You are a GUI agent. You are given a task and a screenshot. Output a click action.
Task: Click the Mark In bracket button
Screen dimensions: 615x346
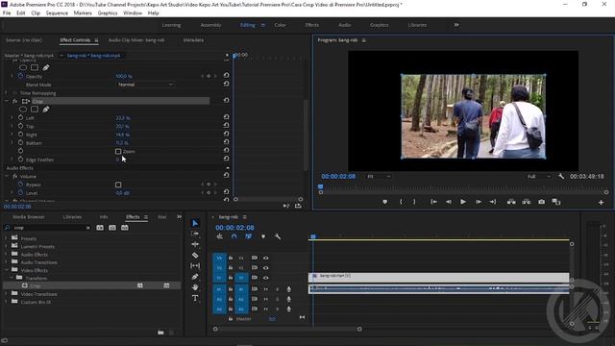pyautogui.click(x=401, y=202)
